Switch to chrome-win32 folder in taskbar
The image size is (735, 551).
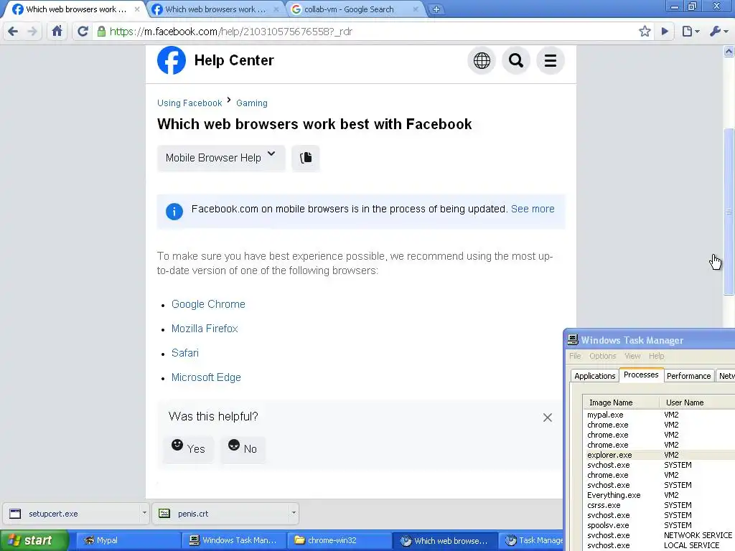(340, 541)
